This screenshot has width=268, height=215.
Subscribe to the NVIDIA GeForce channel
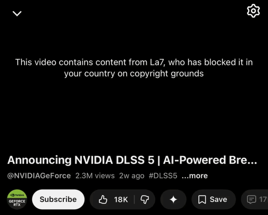[x=58, y=199]
